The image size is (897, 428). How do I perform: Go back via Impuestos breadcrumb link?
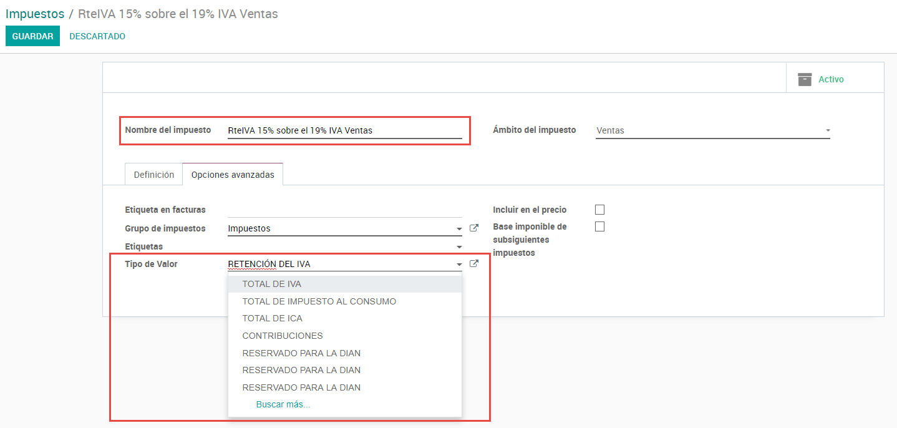coord(35,14)
